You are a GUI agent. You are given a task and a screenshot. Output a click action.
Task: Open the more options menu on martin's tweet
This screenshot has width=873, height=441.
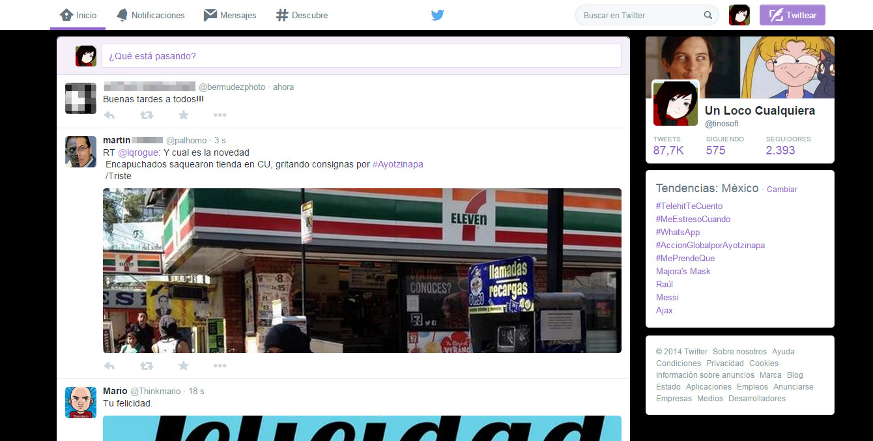[220, 365]
